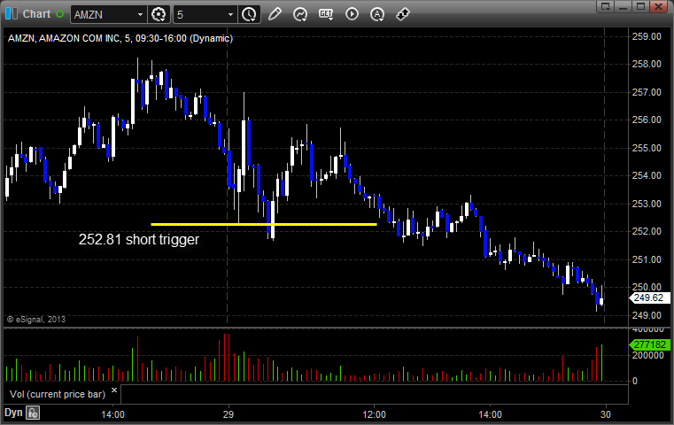Viewport: 674px width, 425px height.
Task: Open the time template clock menu
Action: pyautogui.click(x=249, y=15)
